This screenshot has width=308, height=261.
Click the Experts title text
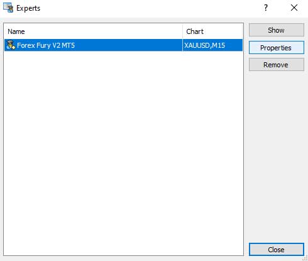[x=28, y=8]
